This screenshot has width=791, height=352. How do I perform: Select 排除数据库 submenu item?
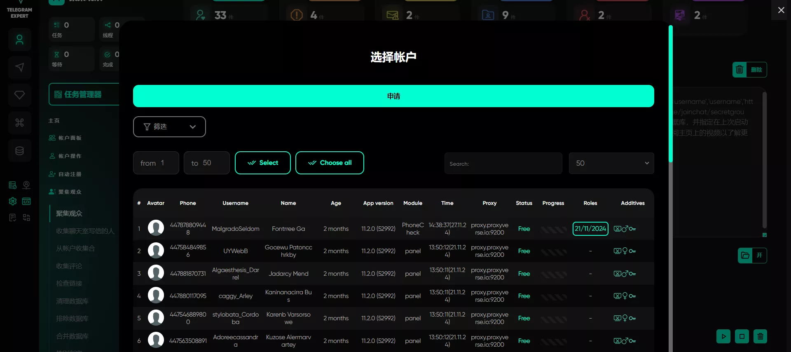point(73,319)
